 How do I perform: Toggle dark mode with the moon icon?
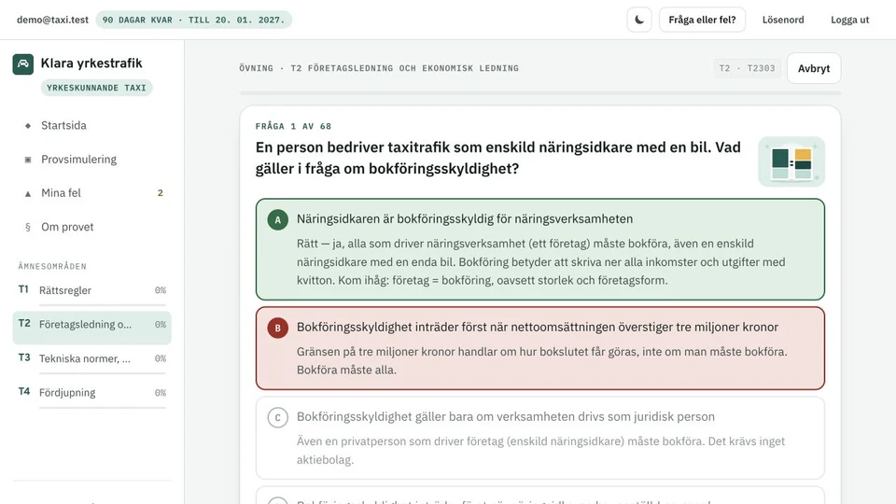click(638, 20)
